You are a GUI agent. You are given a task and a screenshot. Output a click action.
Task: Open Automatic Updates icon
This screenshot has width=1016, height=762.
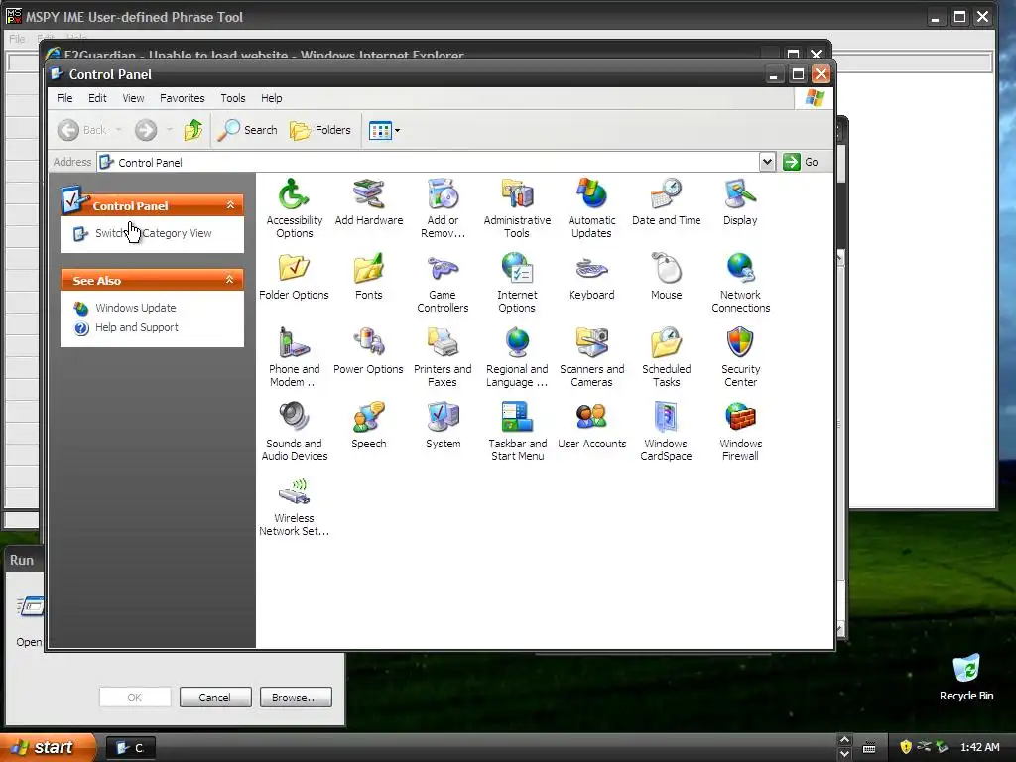coord(591,208)
